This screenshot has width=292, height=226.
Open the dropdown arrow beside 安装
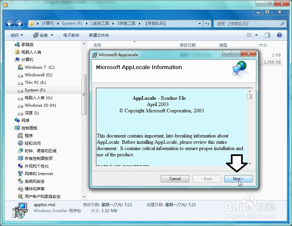pyautogui.click(x=52, y=35)
